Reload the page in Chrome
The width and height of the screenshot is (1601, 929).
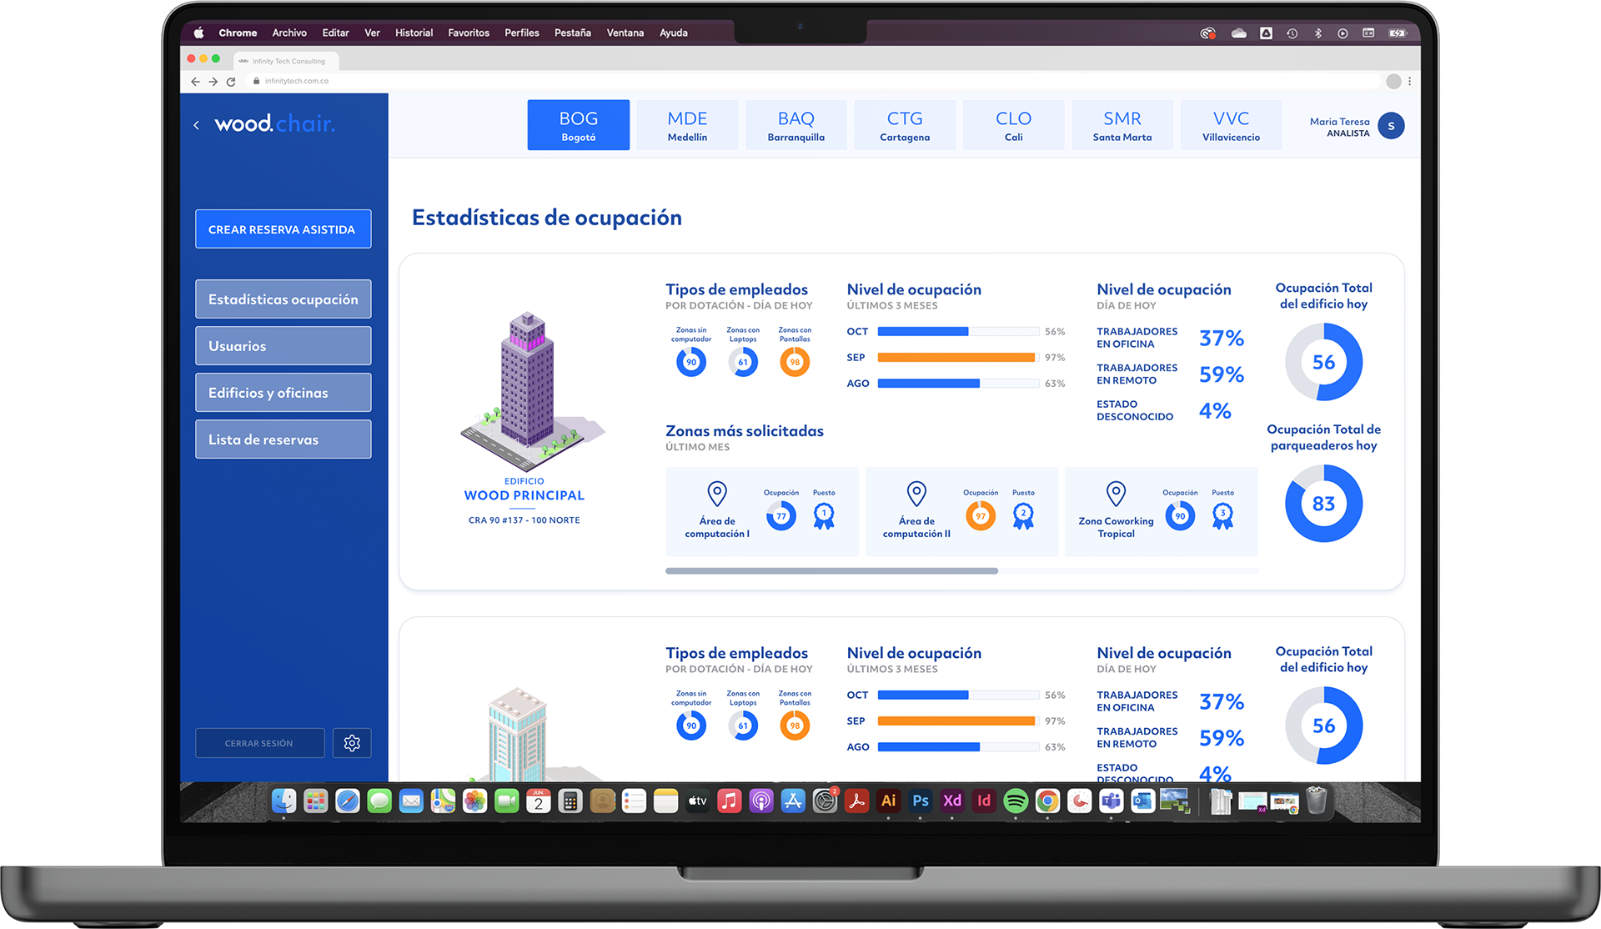231,82
